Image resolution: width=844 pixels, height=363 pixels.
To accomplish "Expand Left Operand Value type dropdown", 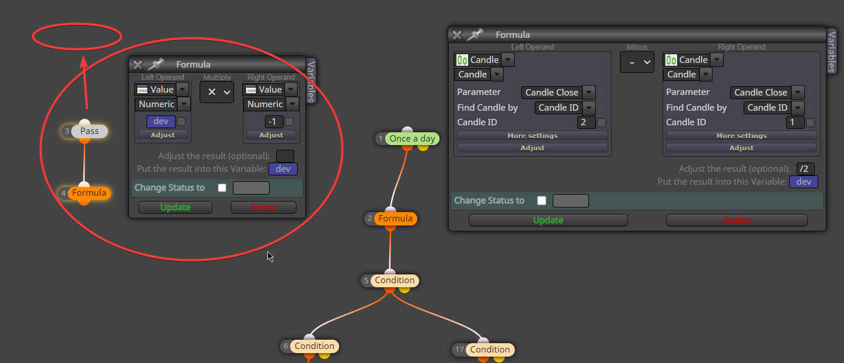I will [183, 89].
